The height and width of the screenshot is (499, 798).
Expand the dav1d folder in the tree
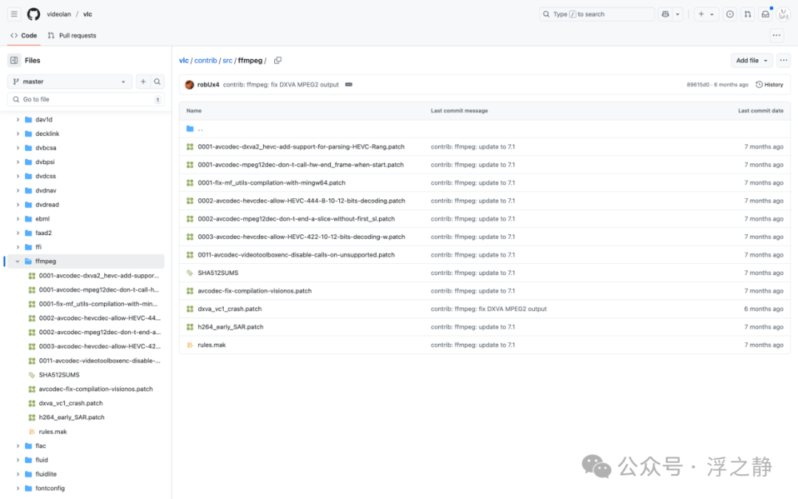tap(18, 120)
